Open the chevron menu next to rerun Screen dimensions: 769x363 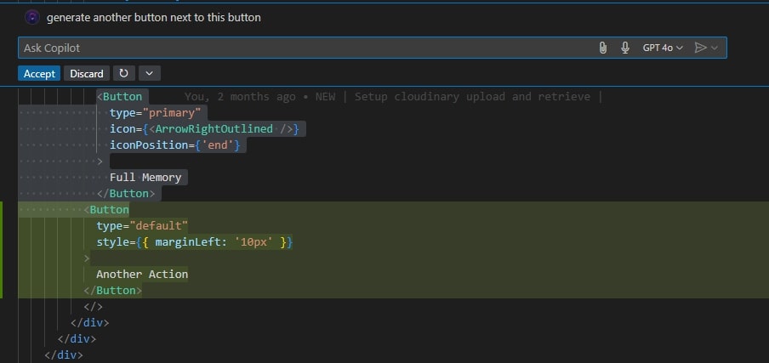coord(148,74)
